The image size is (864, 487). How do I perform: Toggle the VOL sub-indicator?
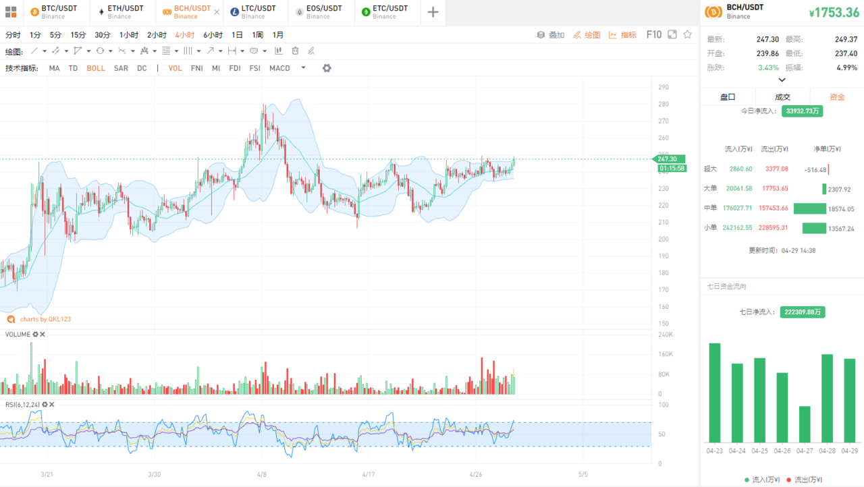click(175, 68)
